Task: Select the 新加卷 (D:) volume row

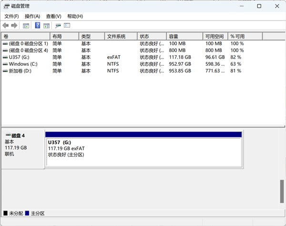Action: [20, 71]
